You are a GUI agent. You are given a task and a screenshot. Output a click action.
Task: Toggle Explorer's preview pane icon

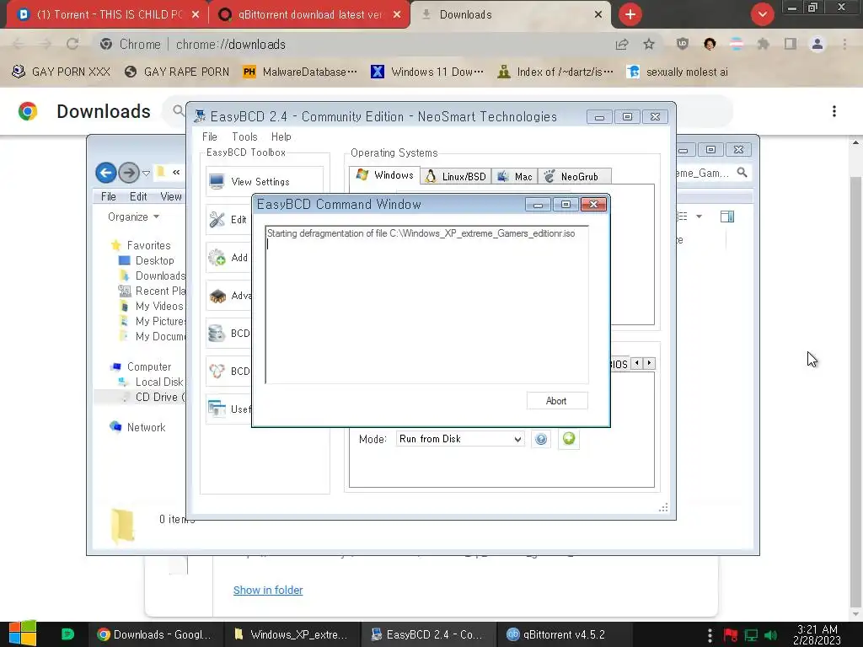[727, 217]
